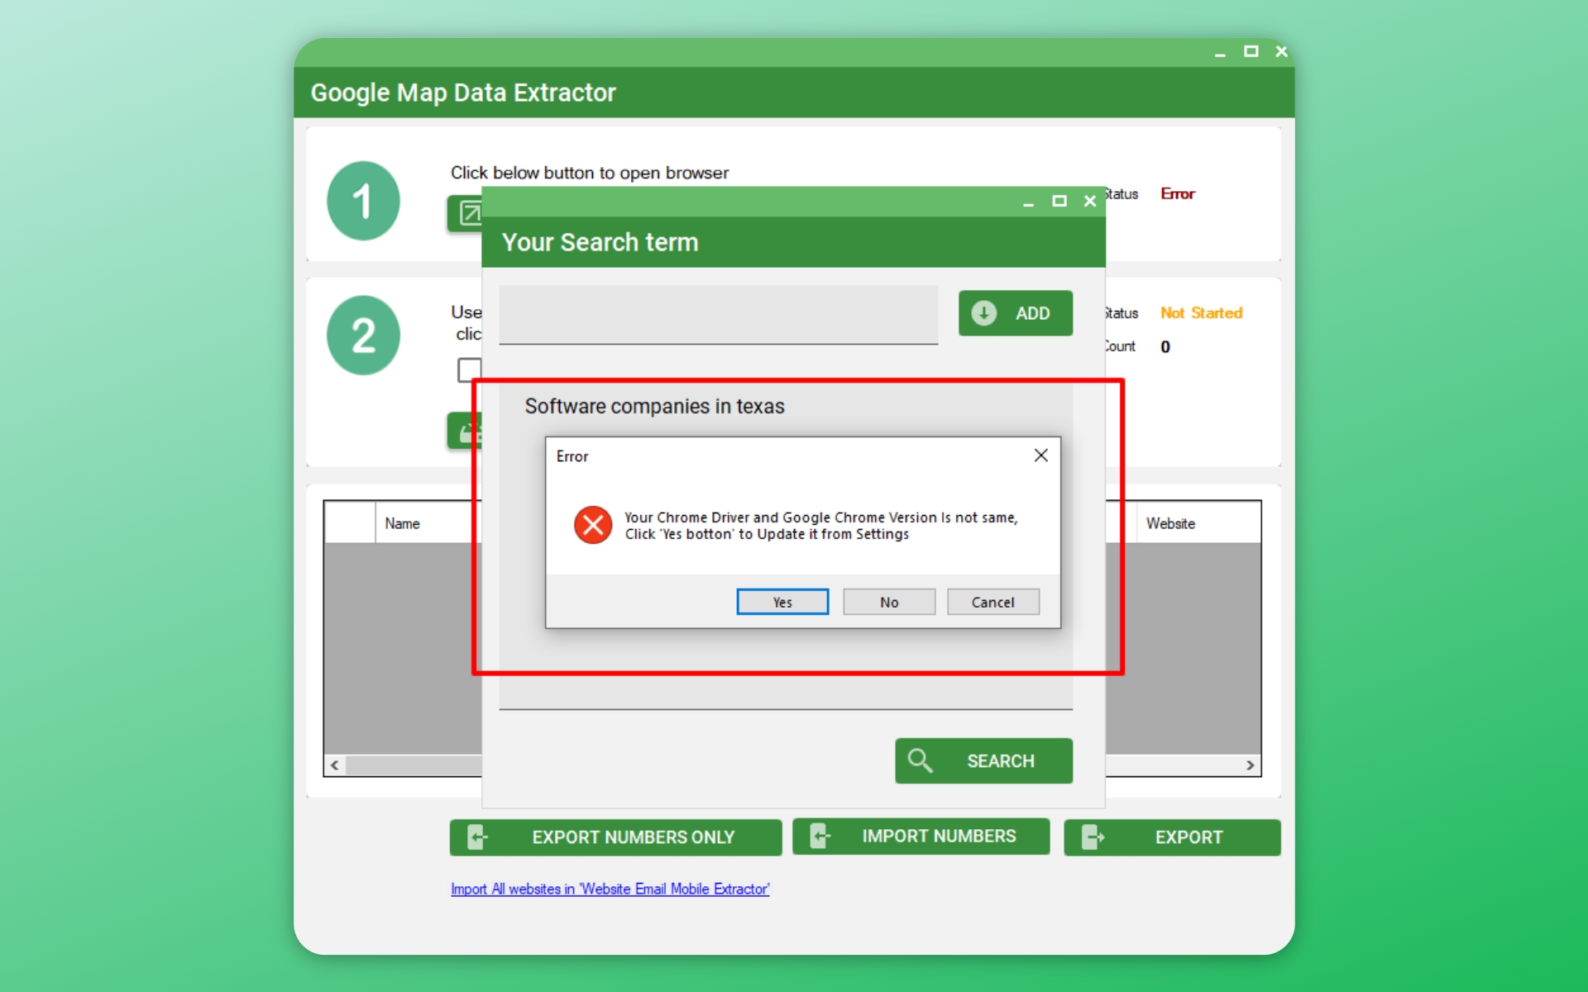Click the Name column header
The width and height of the screenshot is (1588, 992).
click(402, 523)
